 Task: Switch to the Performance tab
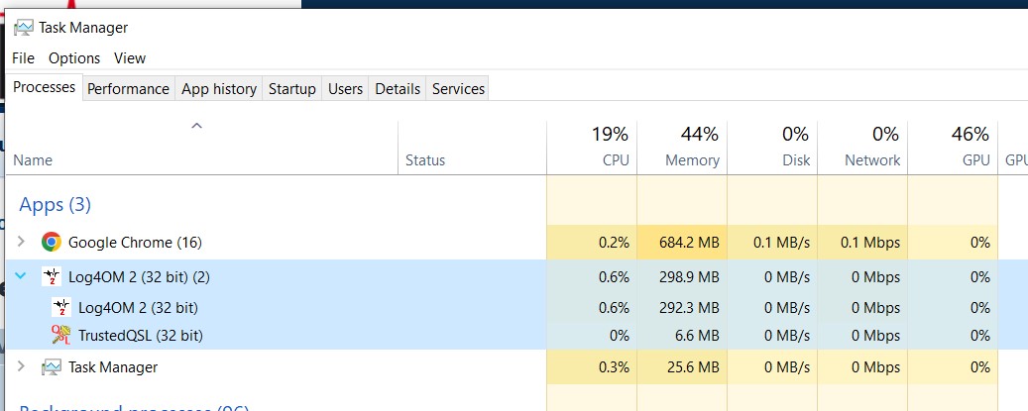(129, 88)
